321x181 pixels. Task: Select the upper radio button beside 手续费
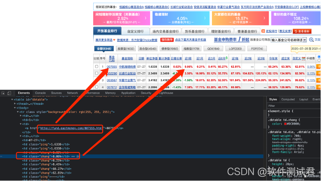pos(319,57)
